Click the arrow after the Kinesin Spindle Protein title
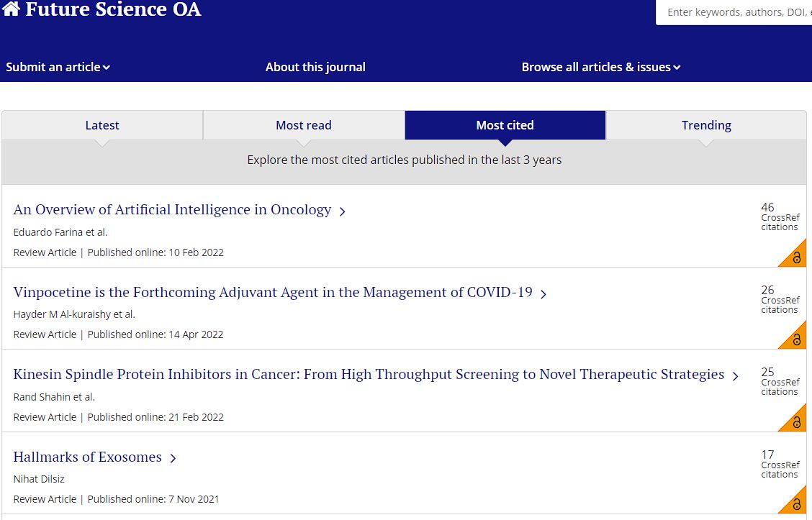This screenshot has width=812, height=520. [x=736, y=376]
